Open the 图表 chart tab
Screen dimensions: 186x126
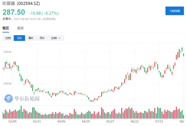20,28
